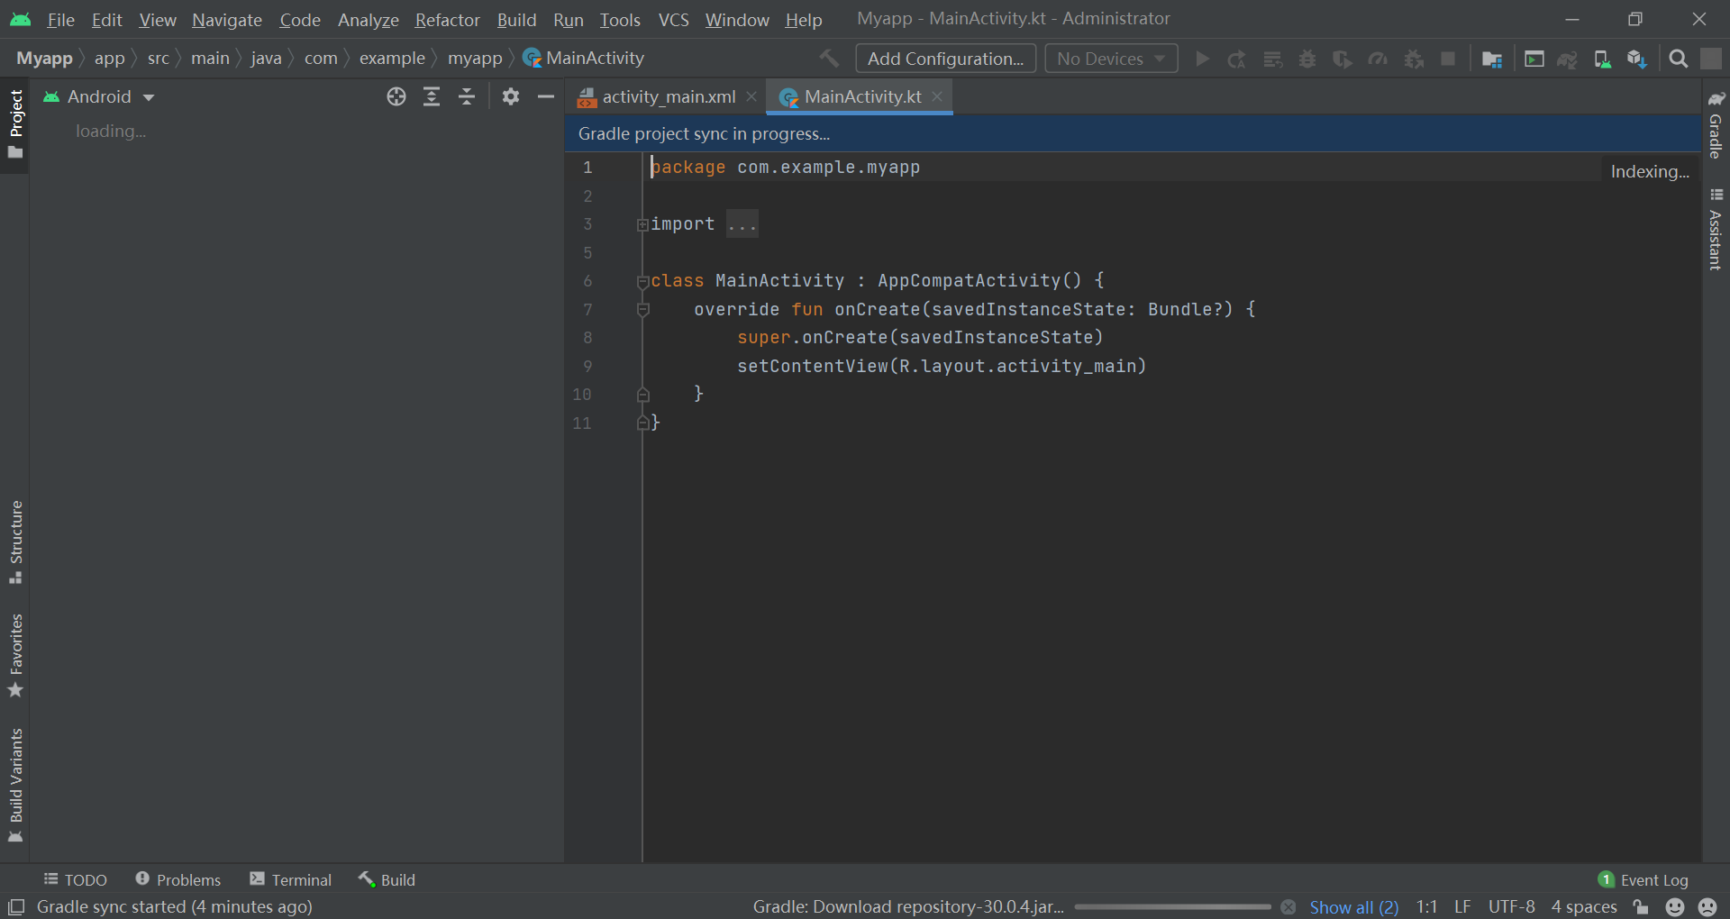Close the MainActivity.kt tab
This screenshot has width=1730, height=919.
pyautogui.click(x=937, y=96)
